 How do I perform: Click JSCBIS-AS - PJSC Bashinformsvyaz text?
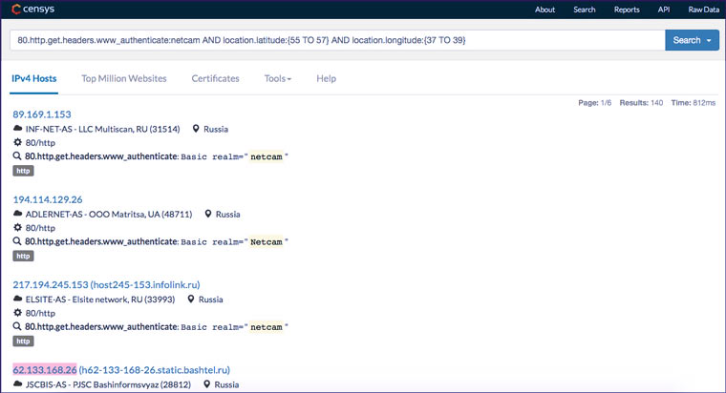coord(108,384)
